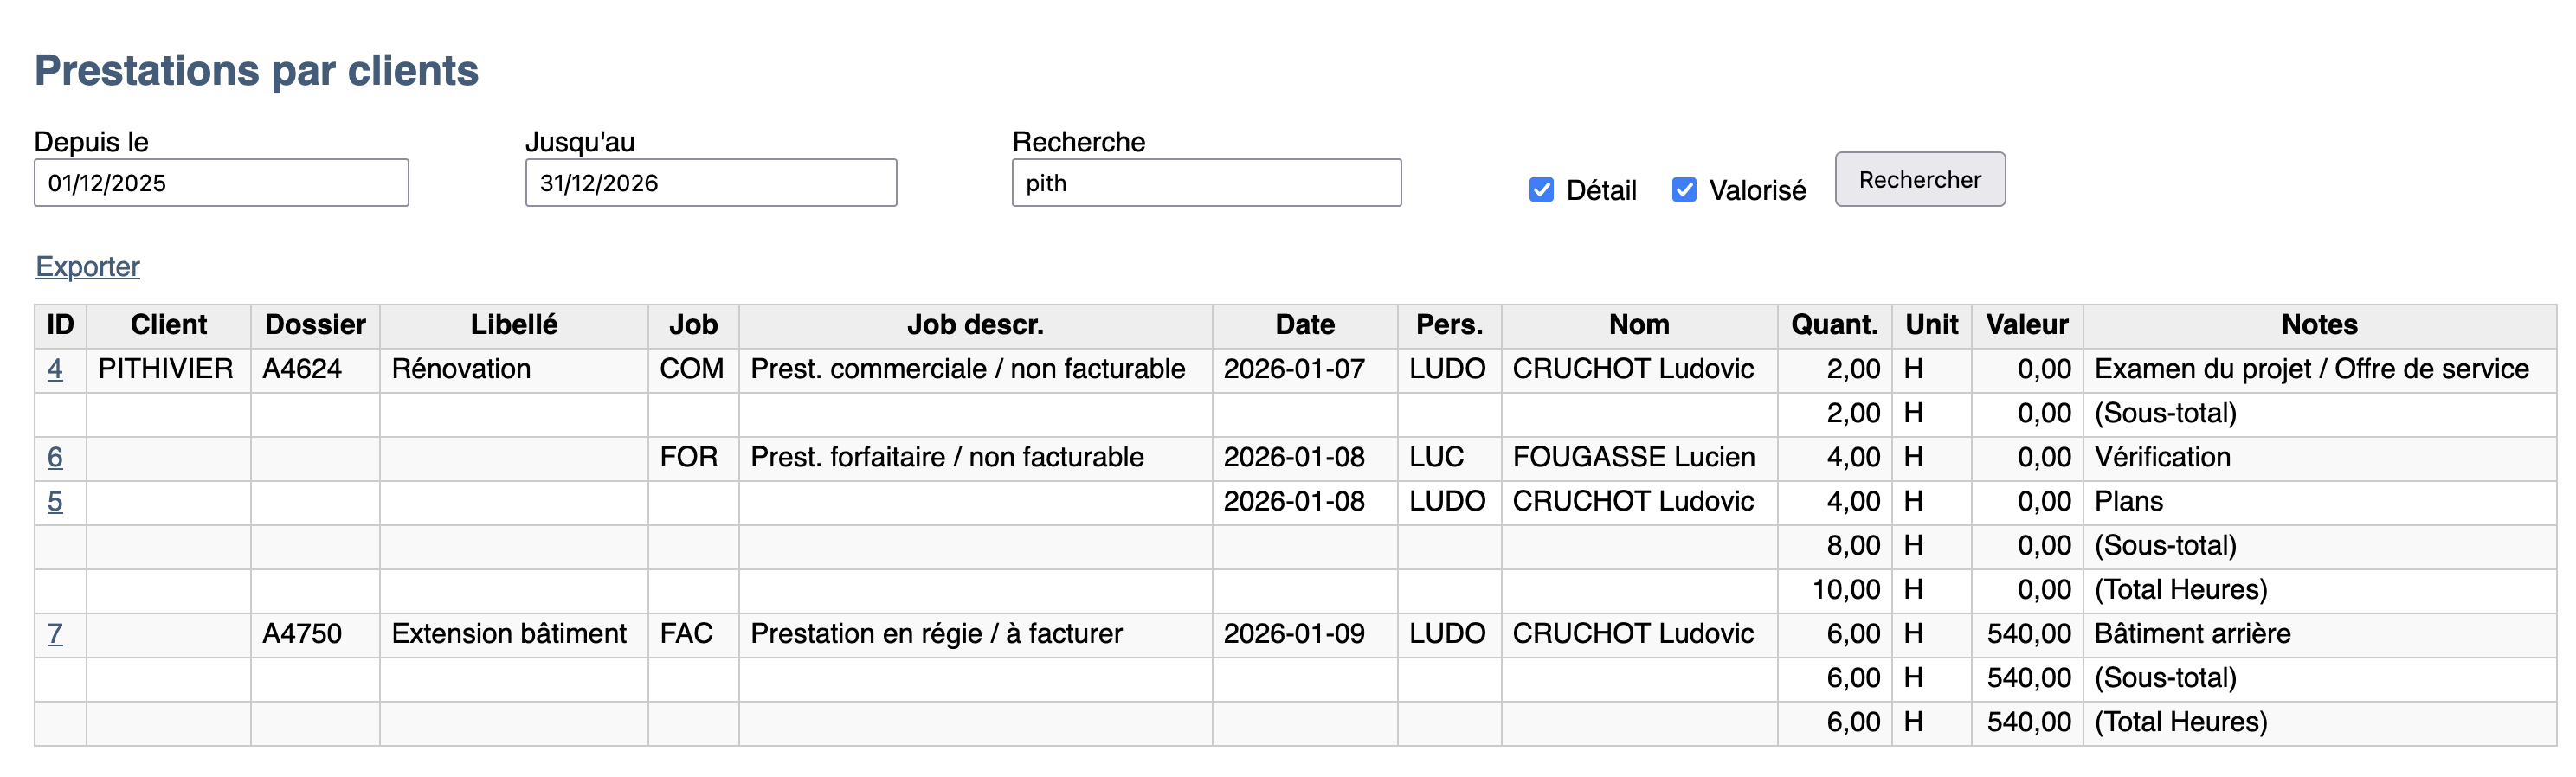The image size is (2576, 777).
Task: Focus the Jusqu'au date field
Action: 710,183
